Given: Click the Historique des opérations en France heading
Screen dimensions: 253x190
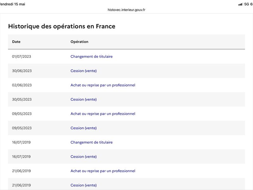Looking at the screenshot, I should click(x=62, y=26).
